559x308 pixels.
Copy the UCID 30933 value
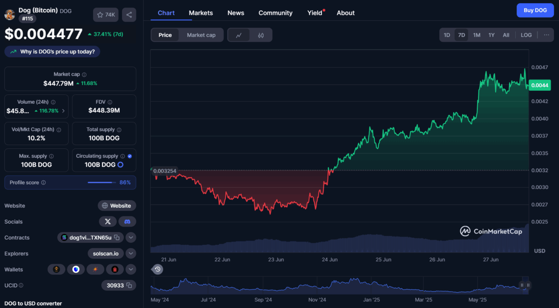coord(130,285)
